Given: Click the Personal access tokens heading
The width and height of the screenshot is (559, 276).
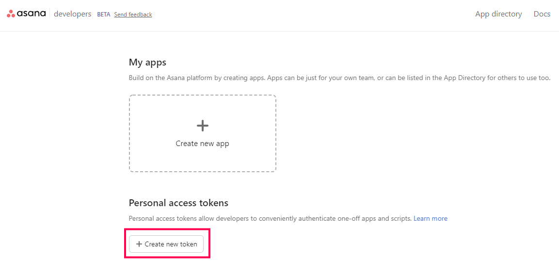Looking at the screenshot, I should pyautogui.click(x=178, y=203).
